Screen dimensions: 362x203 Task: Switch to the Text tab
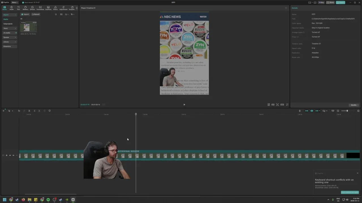(18, 8)
